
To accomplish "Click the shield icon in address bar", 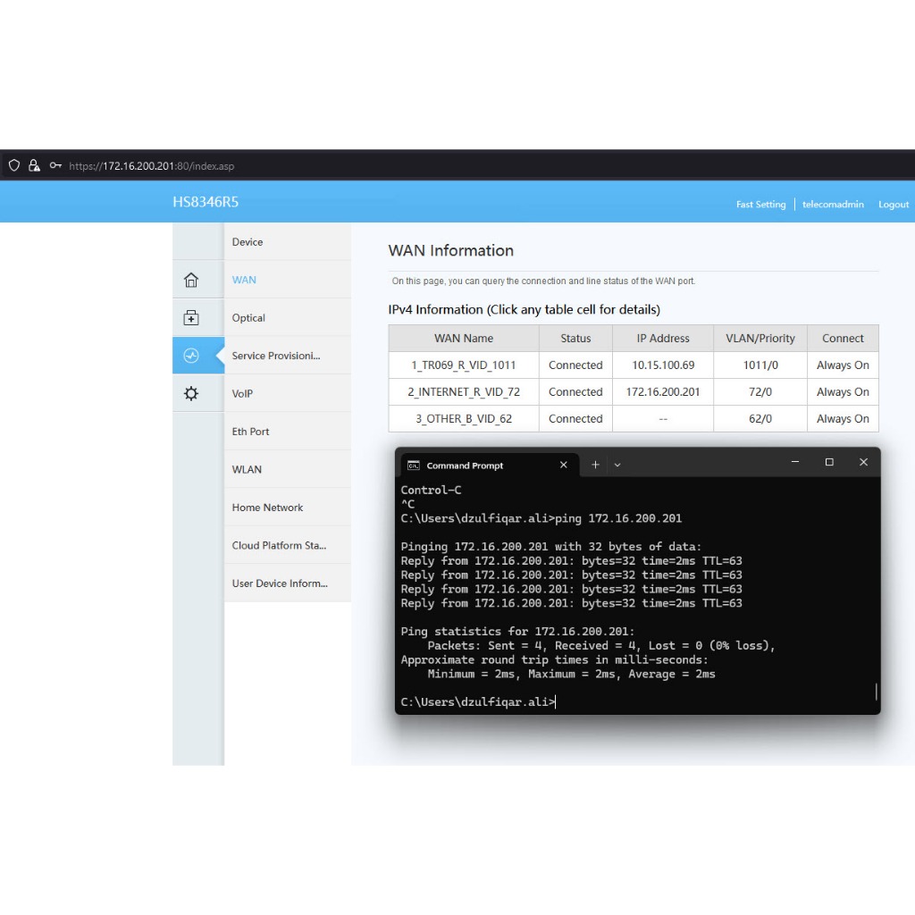I will 14,165.
